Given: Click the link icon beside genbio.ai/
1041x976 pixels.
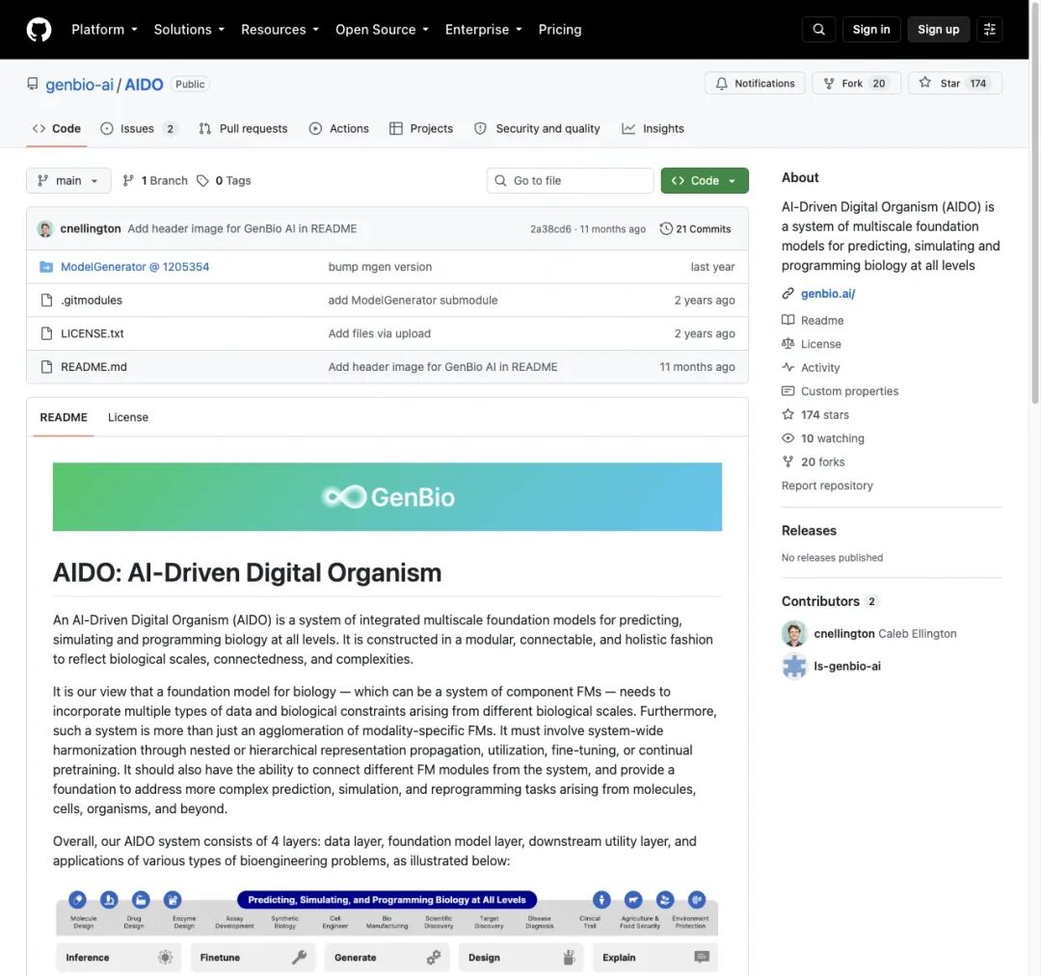Looking at the screenshot, I should tap(788, 293).
